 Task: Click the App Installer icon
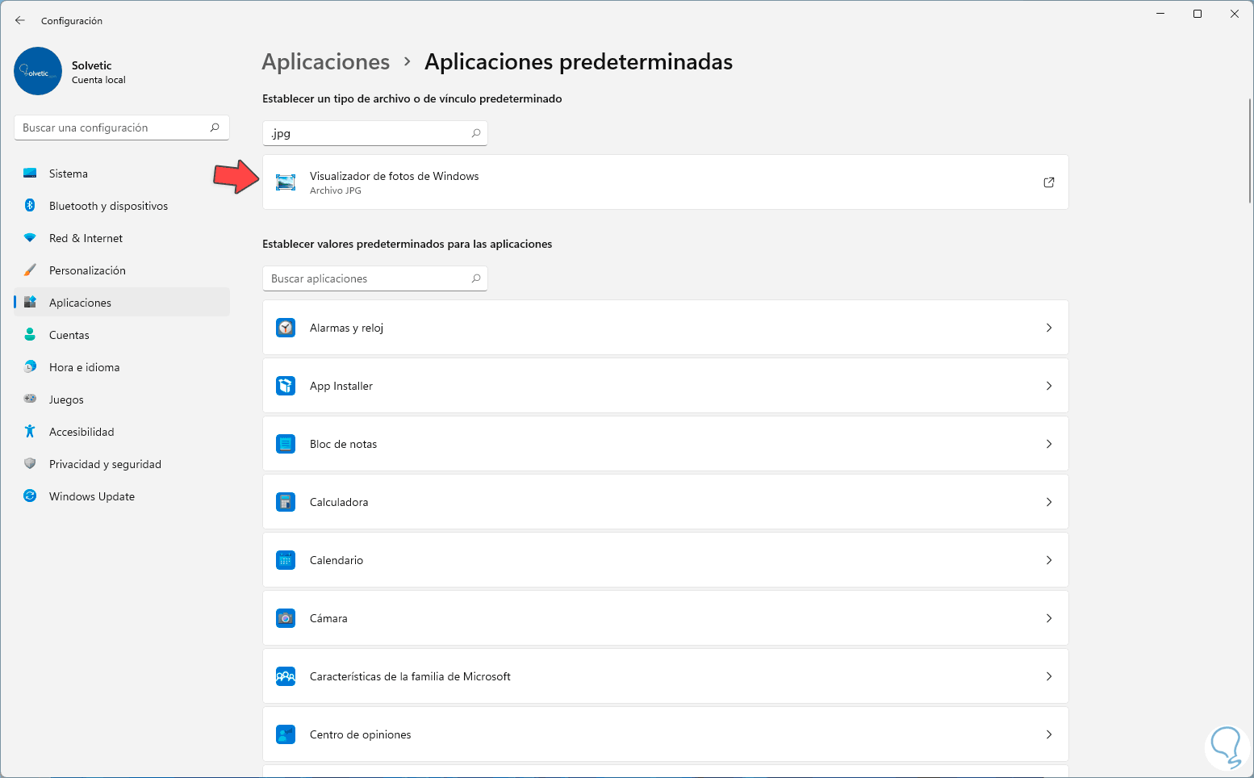pyautogui.click(x=286, y=386)
